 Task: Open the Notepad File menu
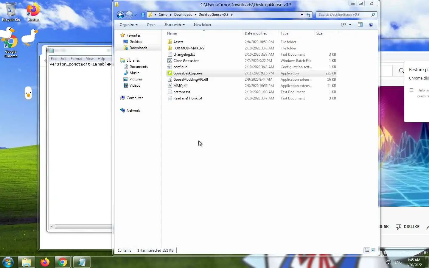pos(54,59)
